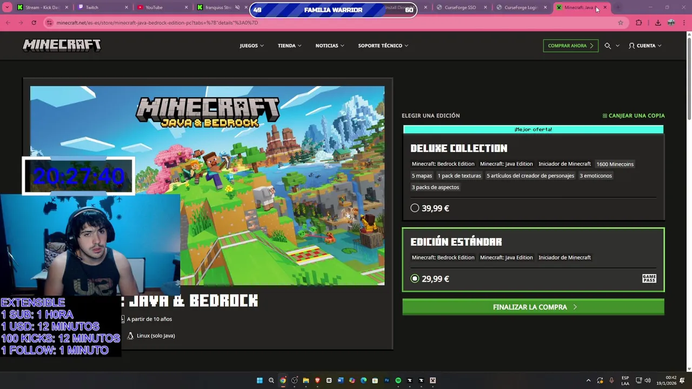Switch to the YouTube tab
The height and width of the screenshot is (389, 692).
[162, 8]
